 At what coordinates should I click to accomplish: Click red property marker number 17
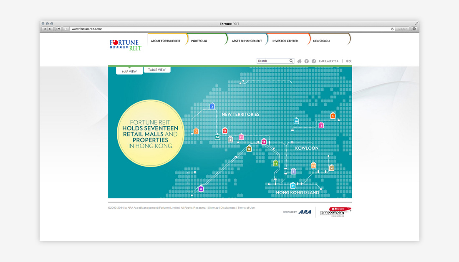point(225,131)
